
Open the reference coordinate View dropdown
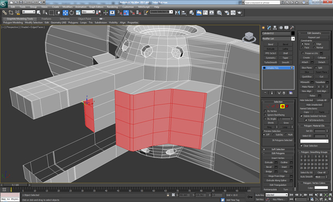coord(88,12)
